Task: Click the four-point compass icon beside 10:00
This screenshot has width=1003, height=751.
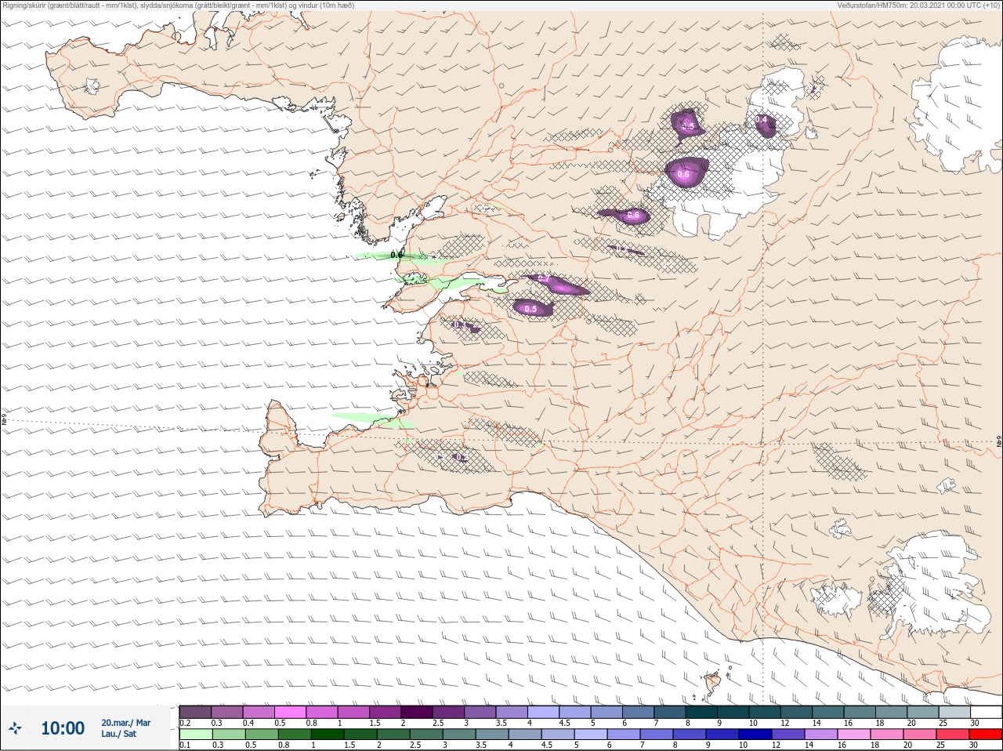Action: click(x=14, y=728)
